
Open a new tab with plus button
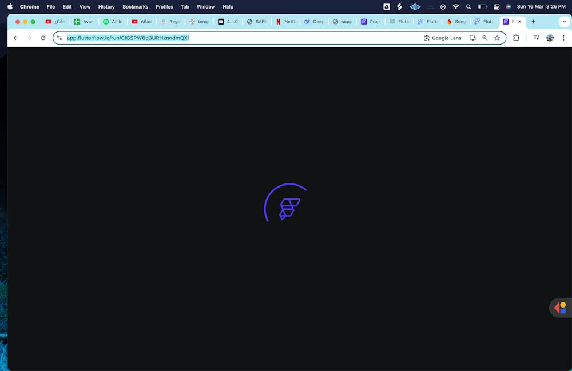(x=533, y=22)
